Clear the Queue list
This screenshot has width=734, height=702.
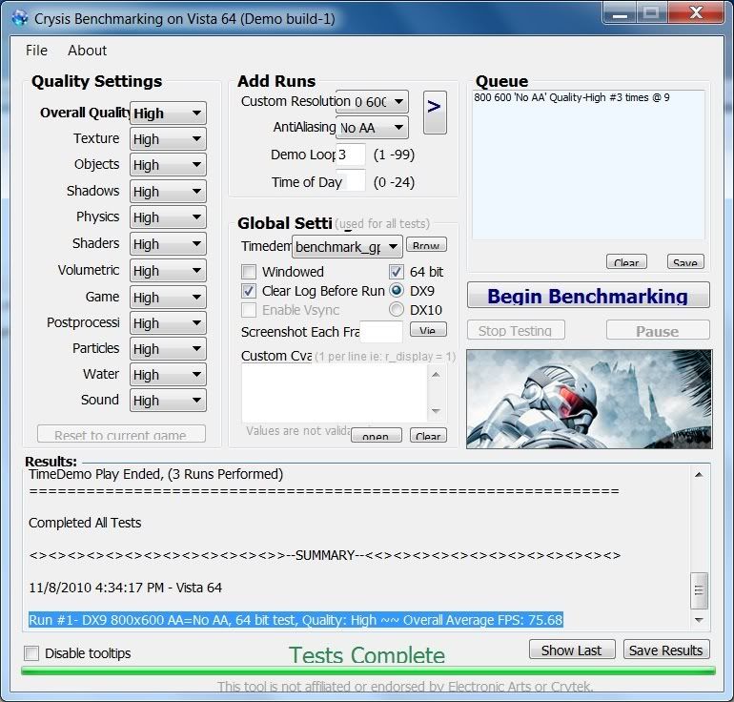coord(626,261)
